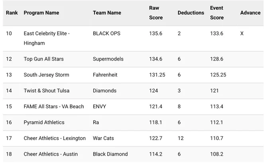Click the Advance column header
Viewport: 271px width, 164px height.
[x=250, y=13]
